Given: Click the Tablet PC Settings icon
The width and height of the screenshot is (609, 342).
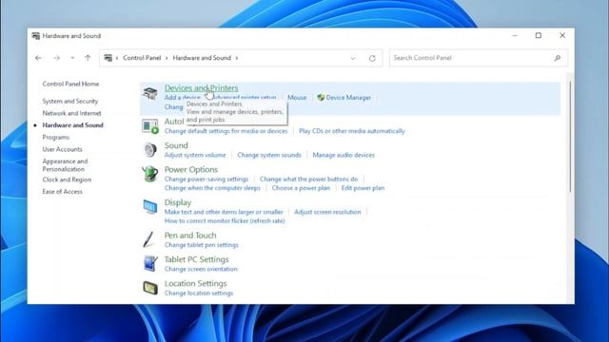Looking at the screenshot, I should click(x=150, y=264).
